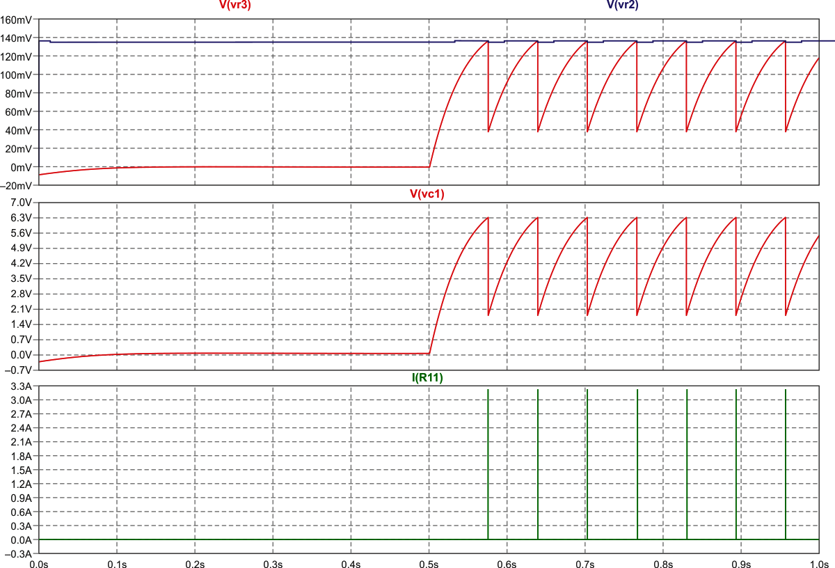The image size is (835, 568).
Task: Click the 0.0s time axis label
Action: pos(38,563)
